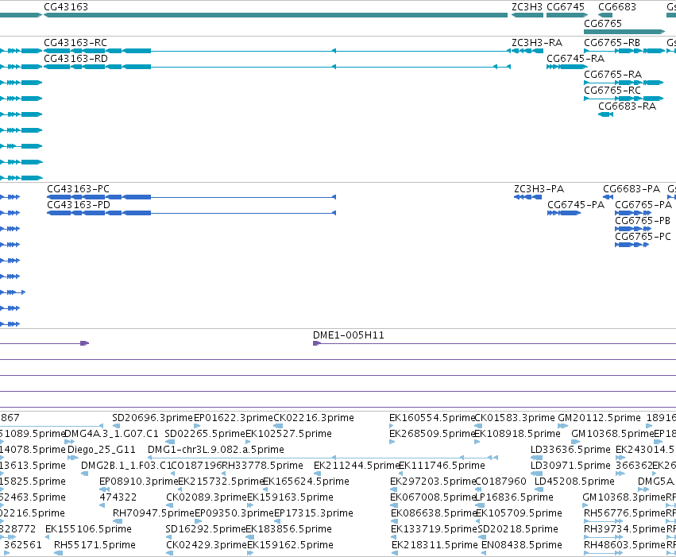Click the EK211244.5prime EST label
Viewport: 676px width, 557px height.
click(357, 466)
